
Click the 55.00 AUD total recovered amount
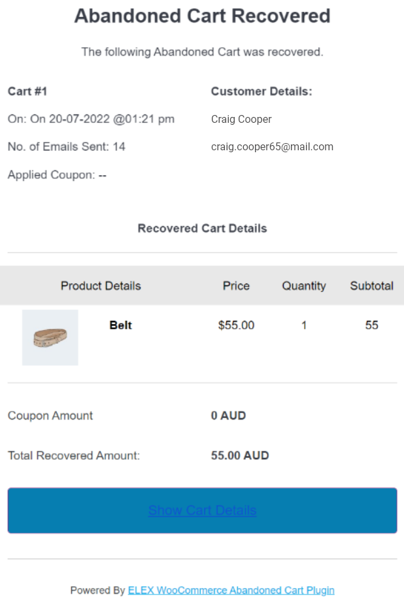(240, 455)
